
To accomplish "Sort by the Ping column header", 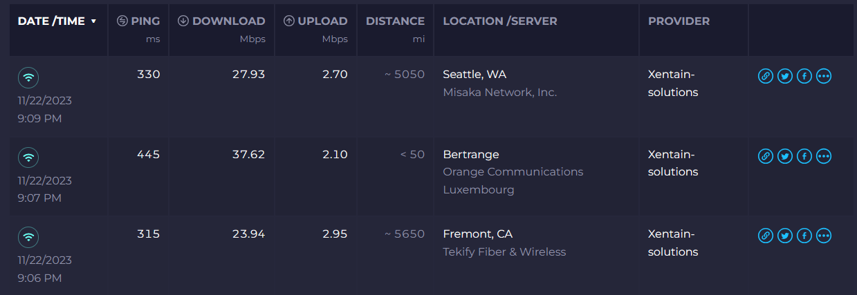I will click(138, 21).
